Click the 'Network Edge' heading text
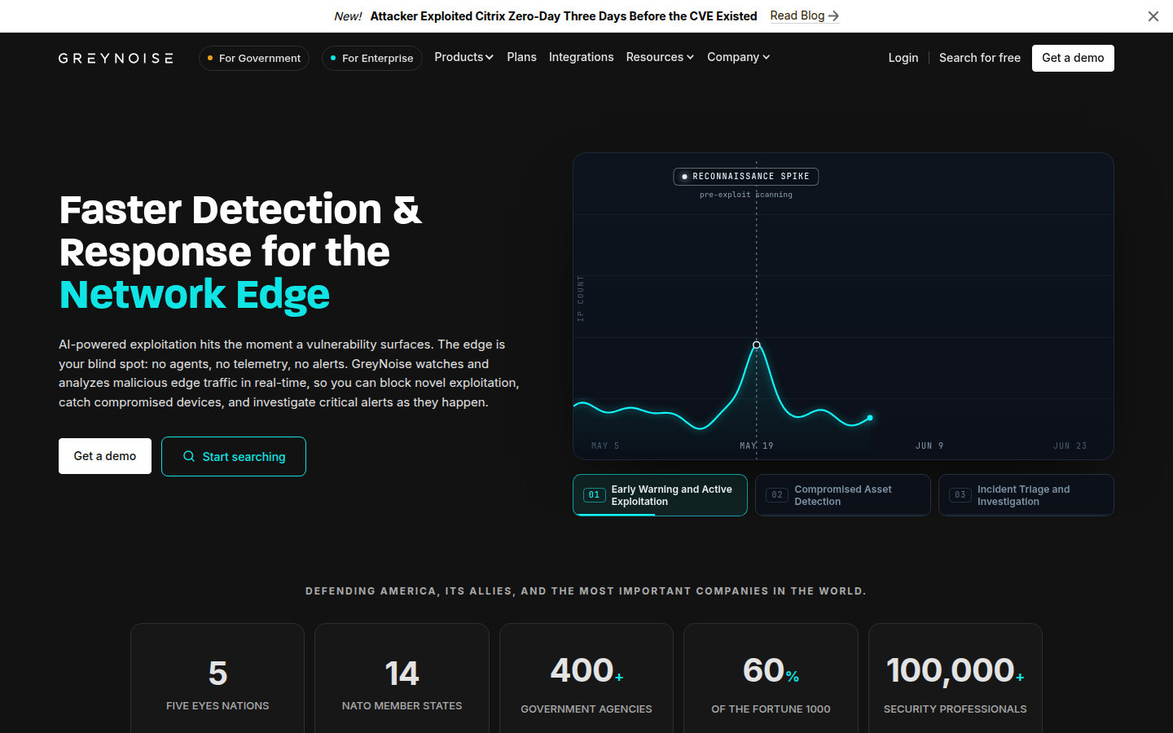 tap(195, 295)
